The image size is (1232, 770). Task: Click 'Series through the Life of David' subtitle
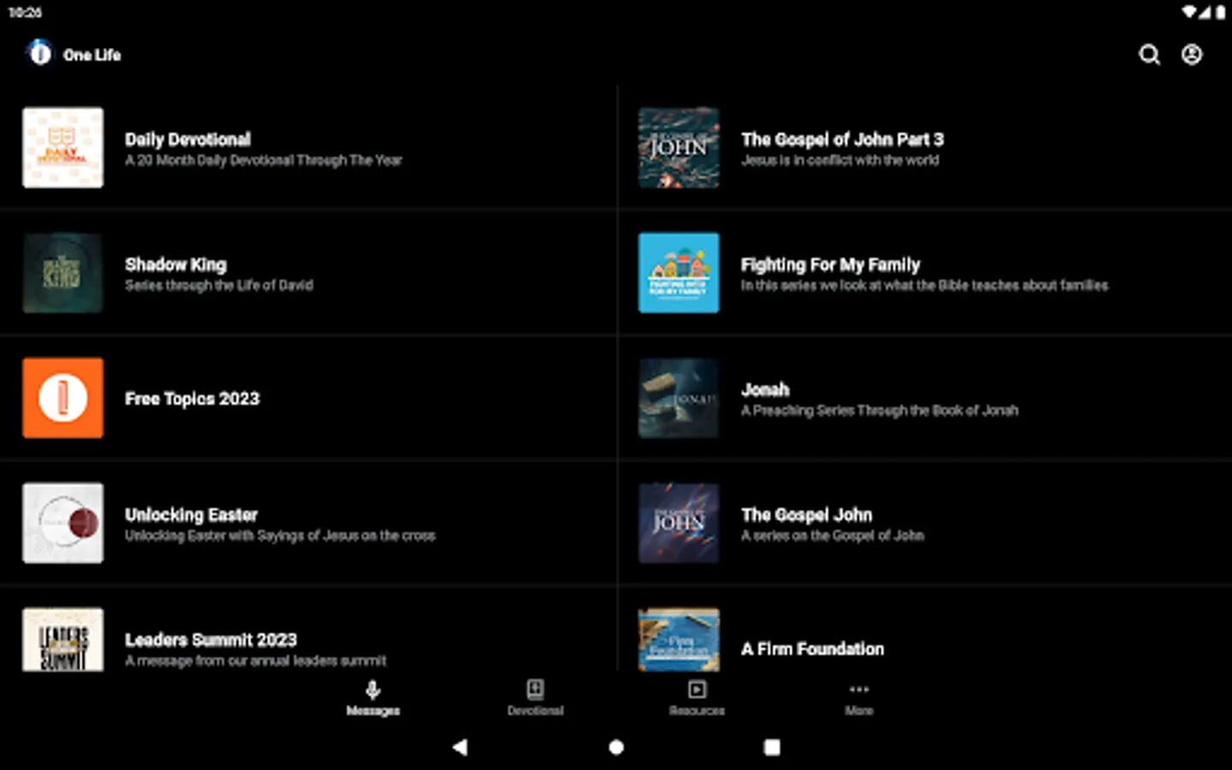tap(219, 285)
